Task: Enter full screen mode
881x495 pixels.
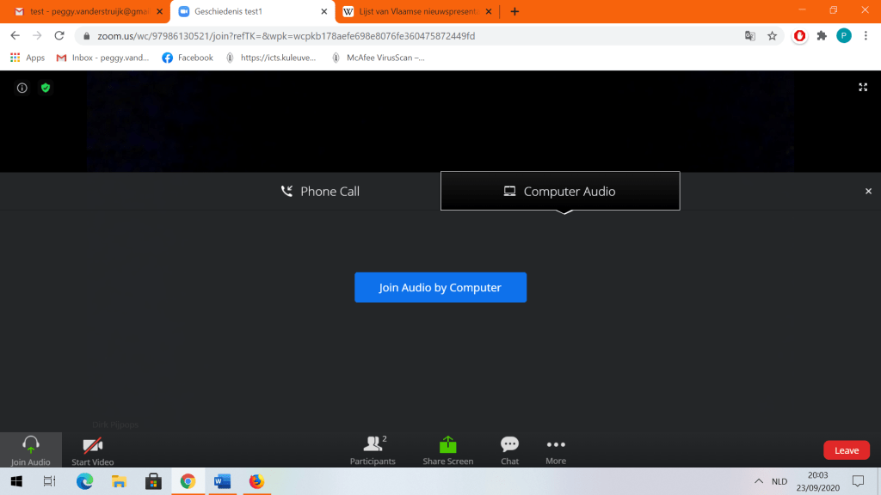Action: [x=863, y=87]
